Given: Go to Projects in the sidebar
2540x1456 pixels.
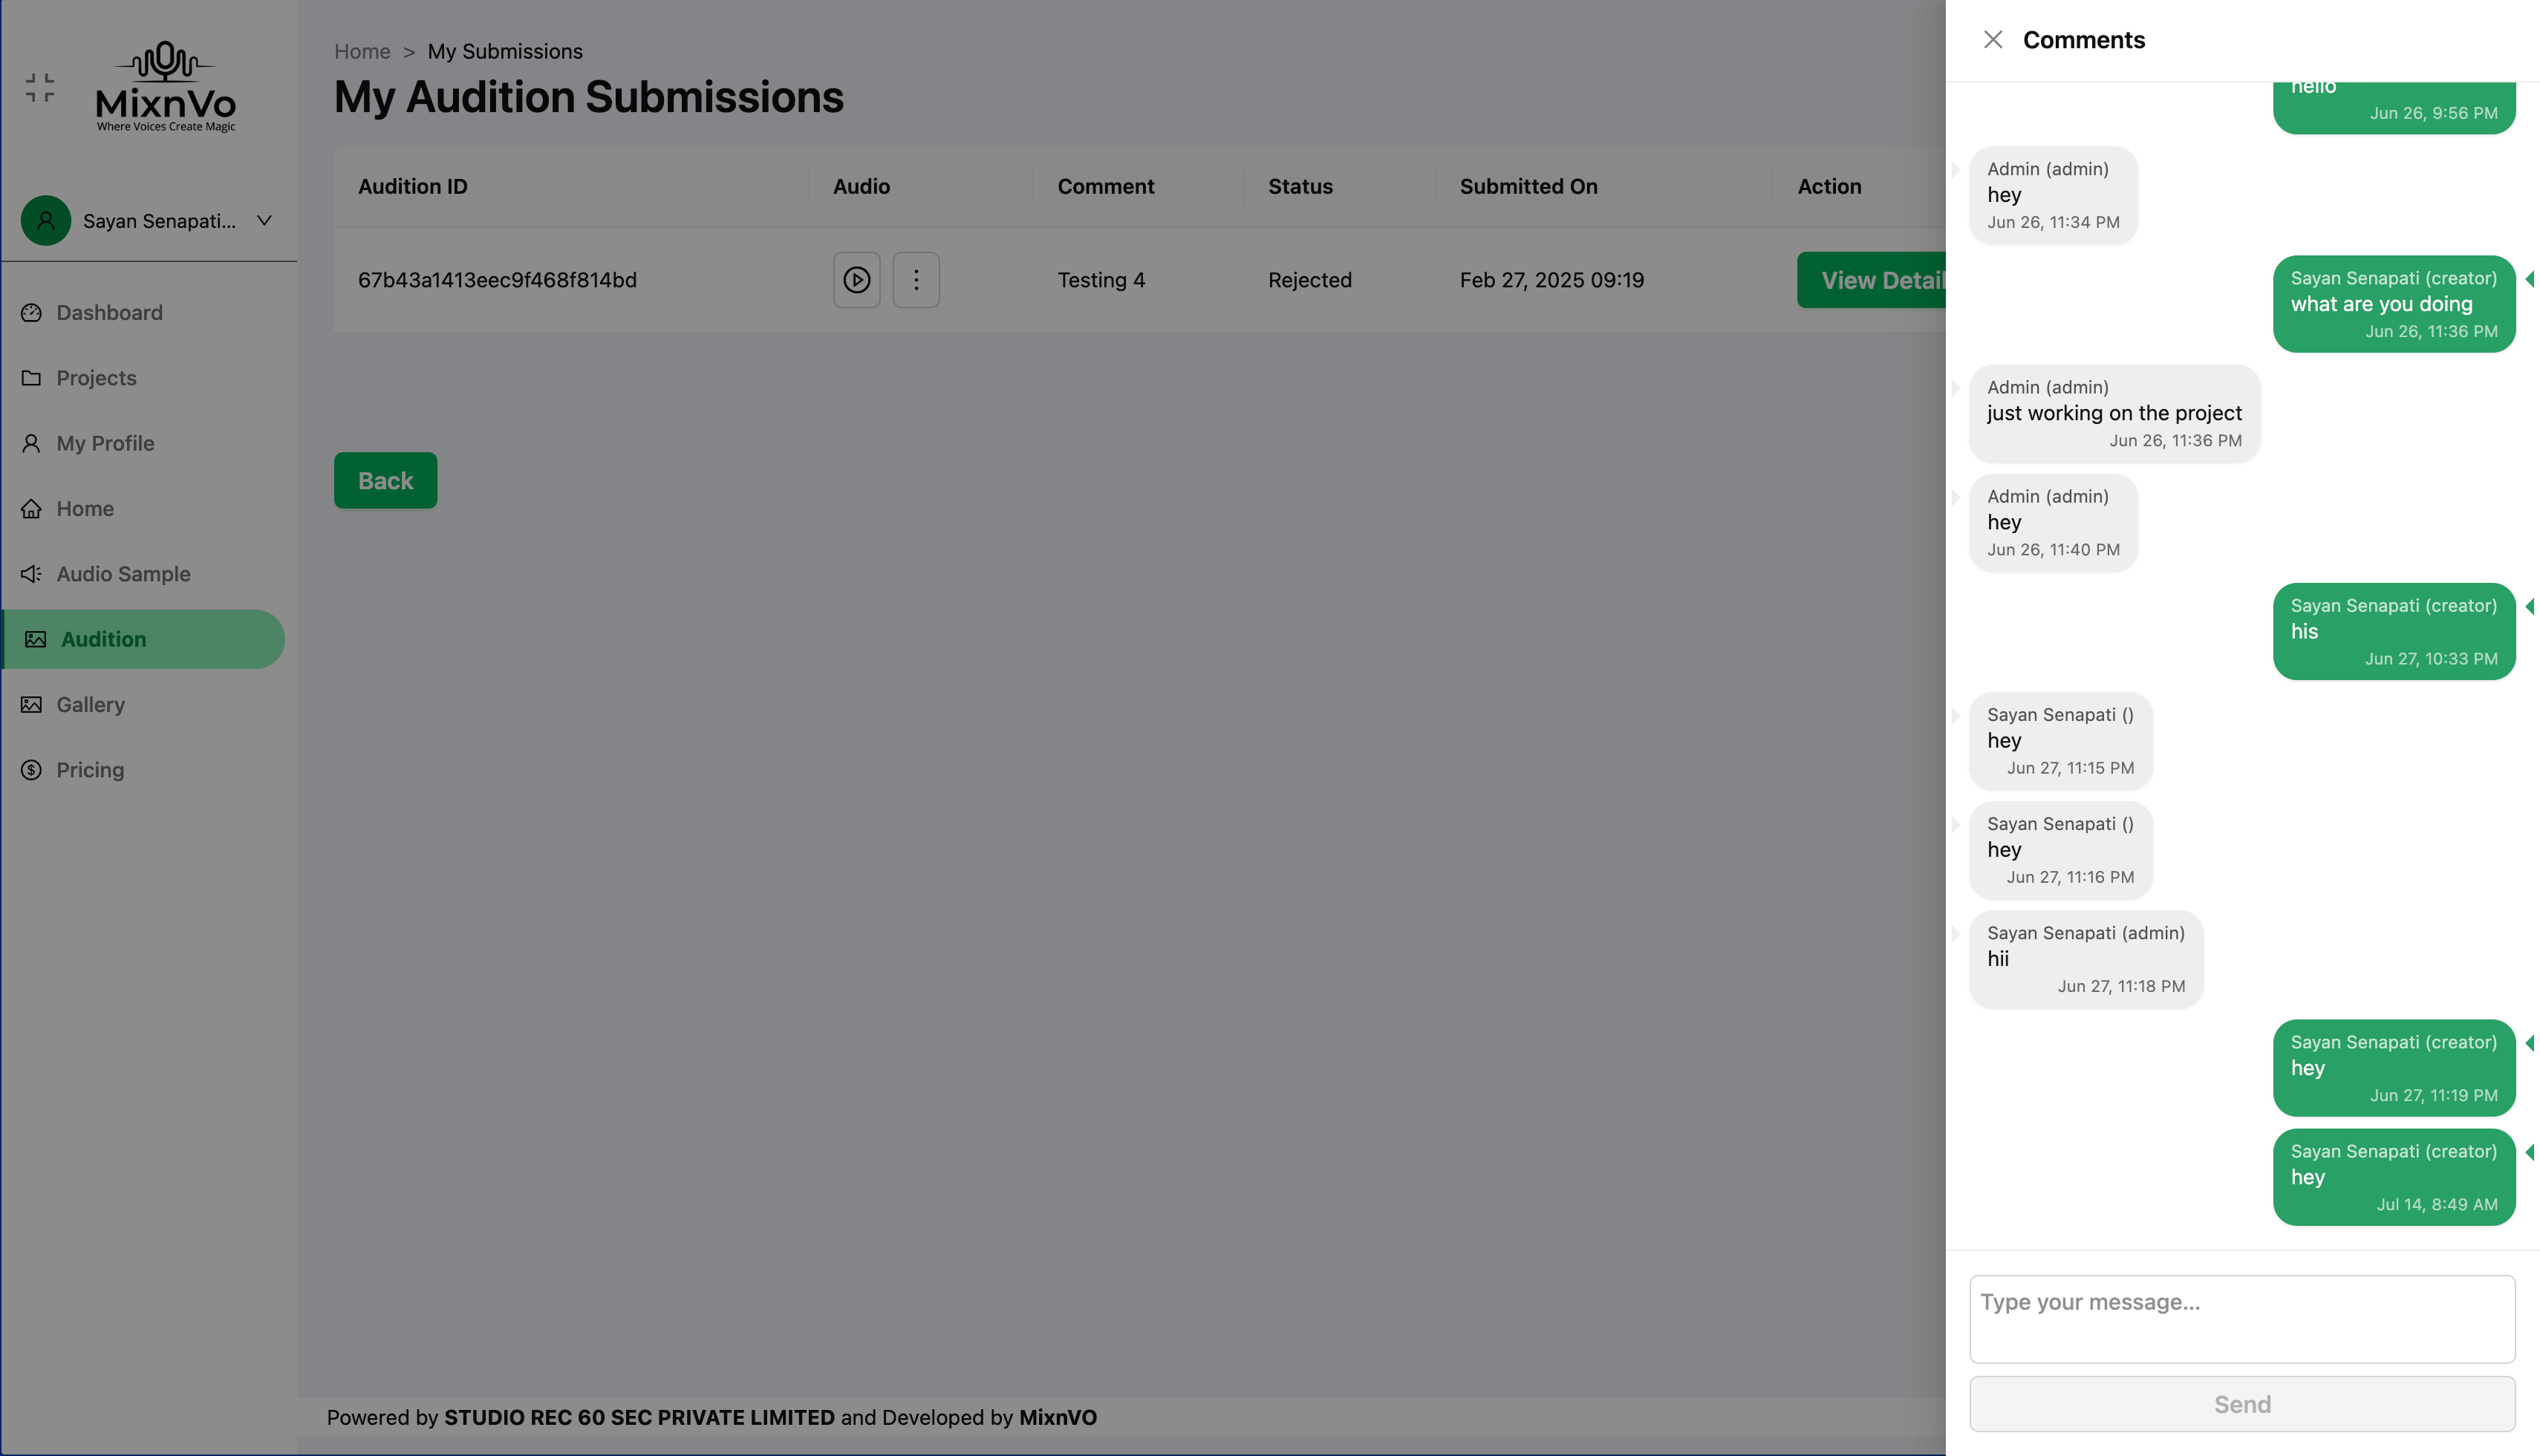Looking at the screenshot, I should [x=96, y=378].
